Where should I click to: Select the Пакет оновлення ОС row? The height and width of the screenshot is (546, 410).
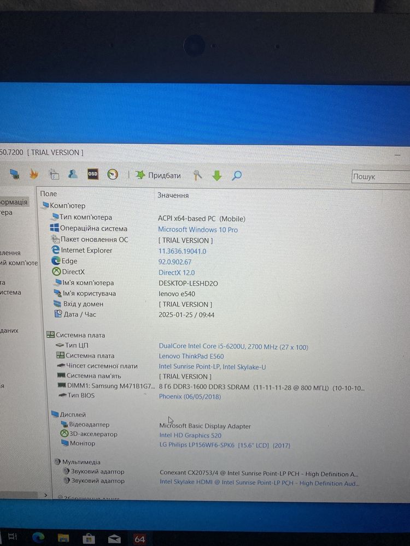(90, 240)
